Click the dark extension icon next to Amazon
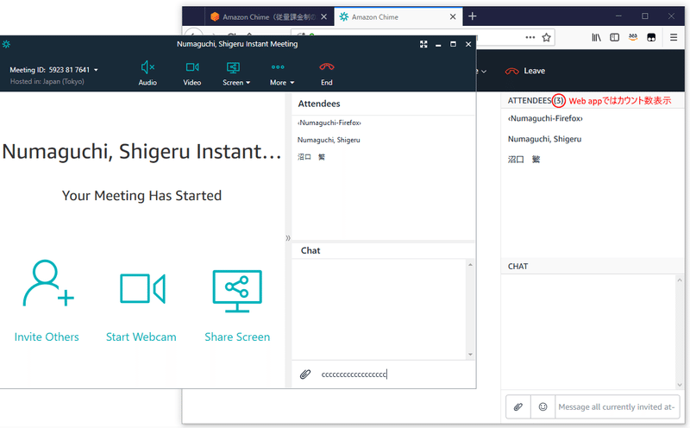690x428 pixels. (651, 37)
